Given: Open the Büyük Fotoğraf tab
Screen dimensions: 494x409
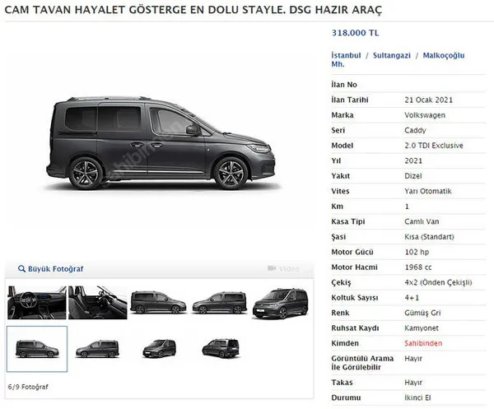Looking at the screenshot, I should 55,269.
